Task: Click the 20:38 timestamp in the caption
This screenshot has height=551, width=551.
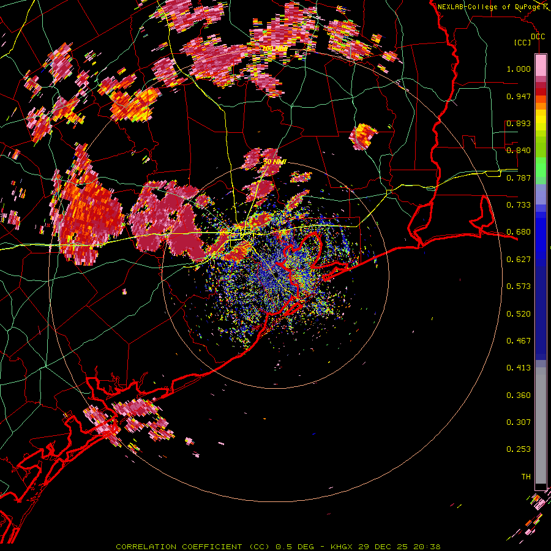Action: pos(427,547)
